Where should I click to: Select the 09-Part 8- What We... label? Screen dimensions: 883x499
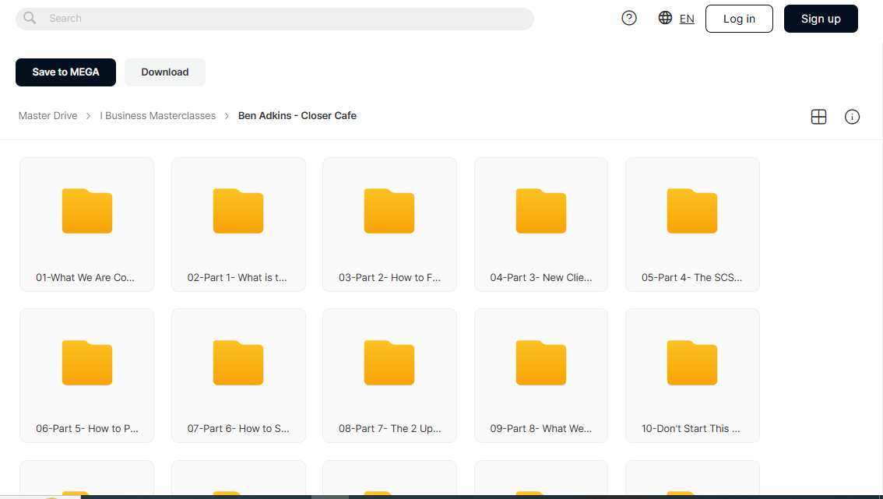click(541, 429)
